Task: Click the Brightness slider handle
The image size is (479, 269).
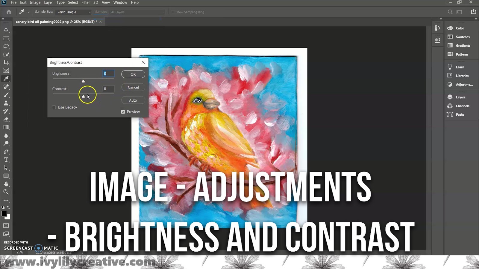Action: click(83, 81)
